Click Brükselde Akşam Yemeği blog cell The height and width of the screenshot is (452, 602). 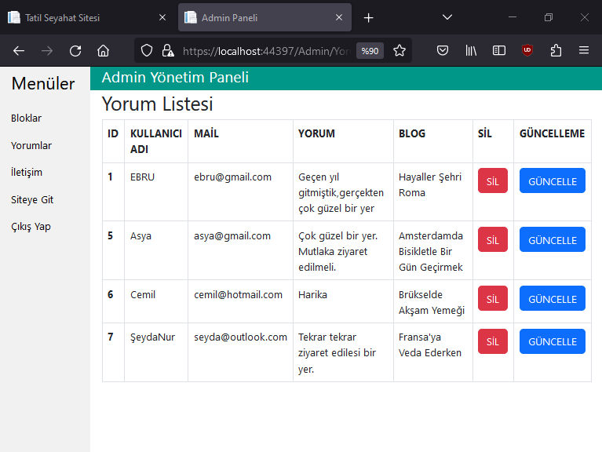pyautogui.click(x=432, y=302)
